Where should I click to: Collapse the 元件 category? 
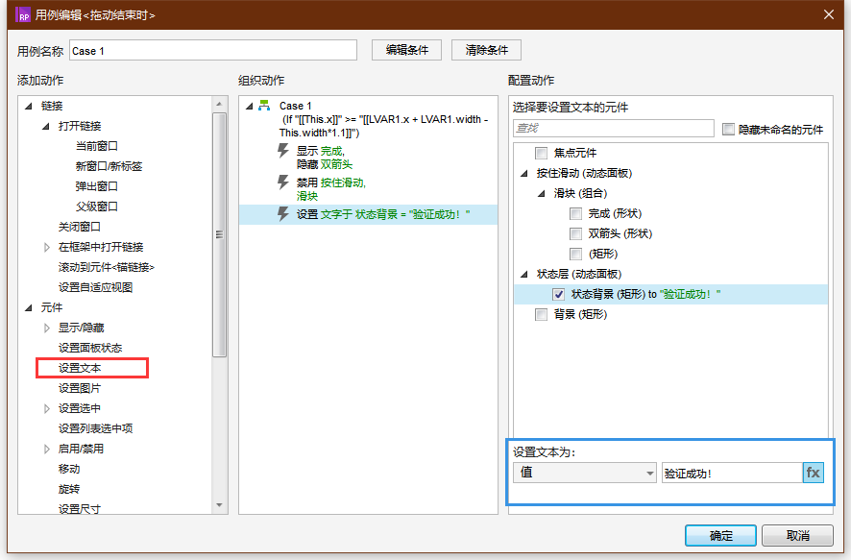[29, 307]
